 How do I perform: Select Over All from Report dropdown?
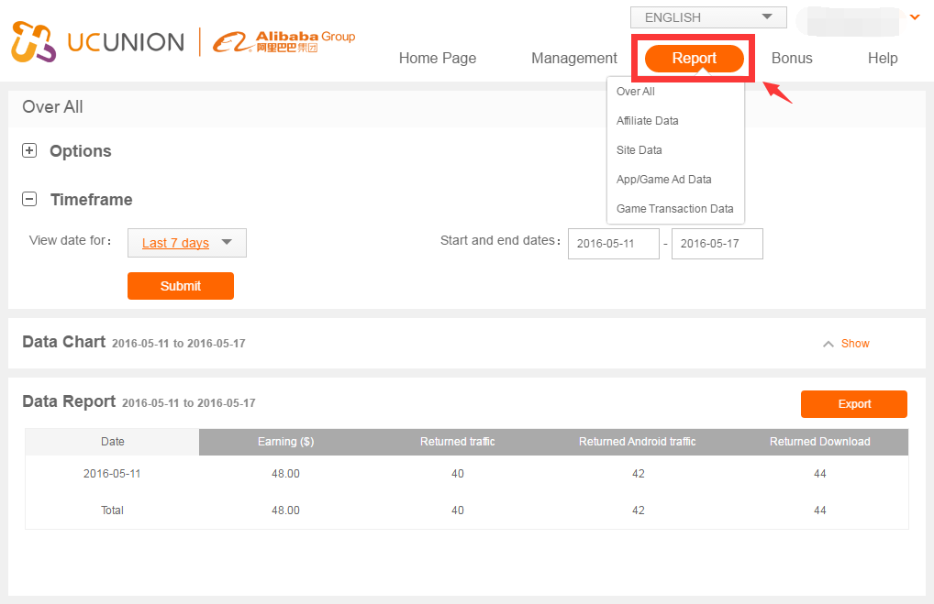636,92
